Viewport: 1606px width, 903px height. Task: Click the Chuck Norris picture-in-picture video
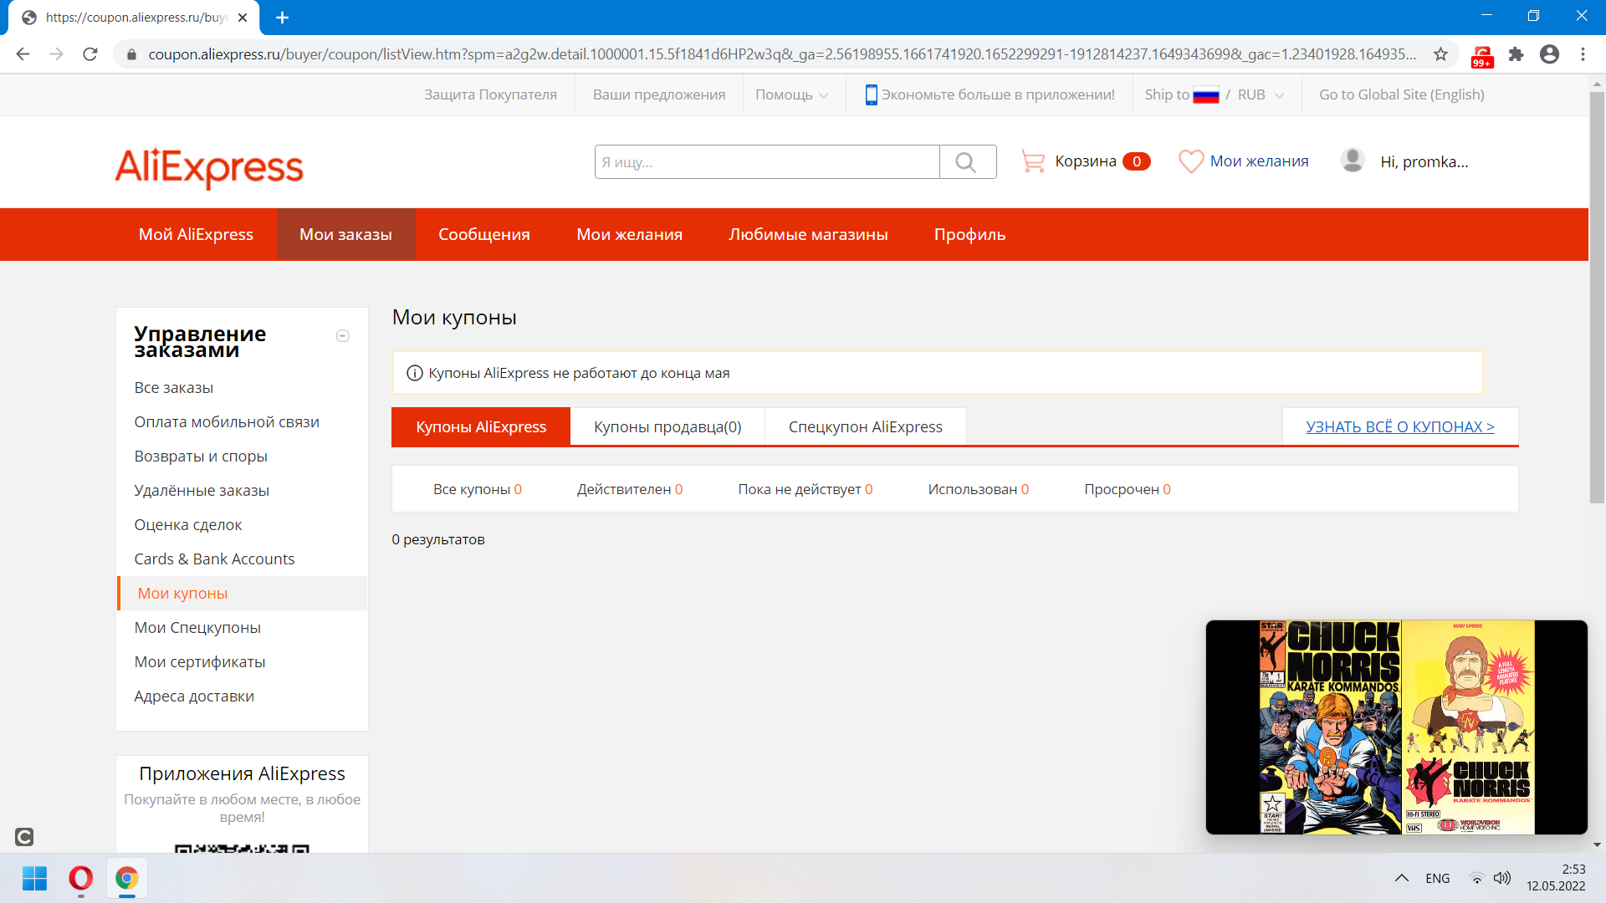pyautogui.click(x=1396, y=727)
